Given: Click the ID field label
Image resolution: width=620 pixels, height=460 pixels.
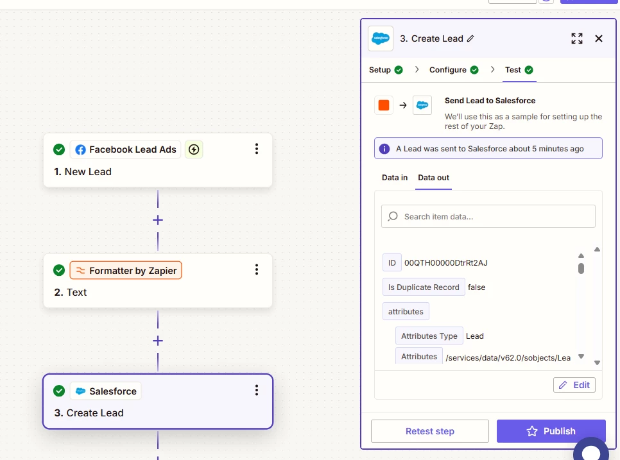Looking at the screenshot, I should pyautogui.click(x=392, y=263).
